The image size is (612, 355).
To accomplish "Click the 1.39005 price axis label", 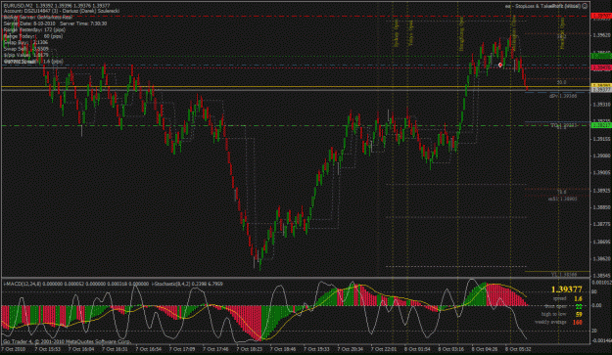I will (602, 173).
